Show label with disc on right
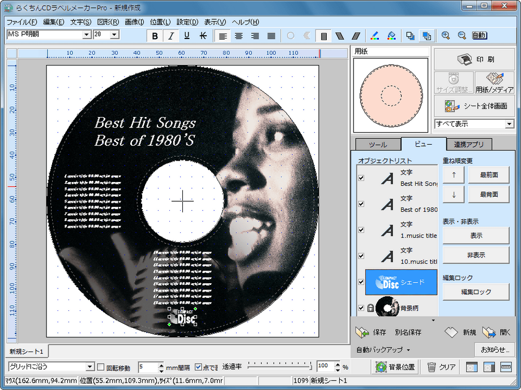The width and height of the screenshot is (521, 390). pyautogui.click(x=489, y=367)
